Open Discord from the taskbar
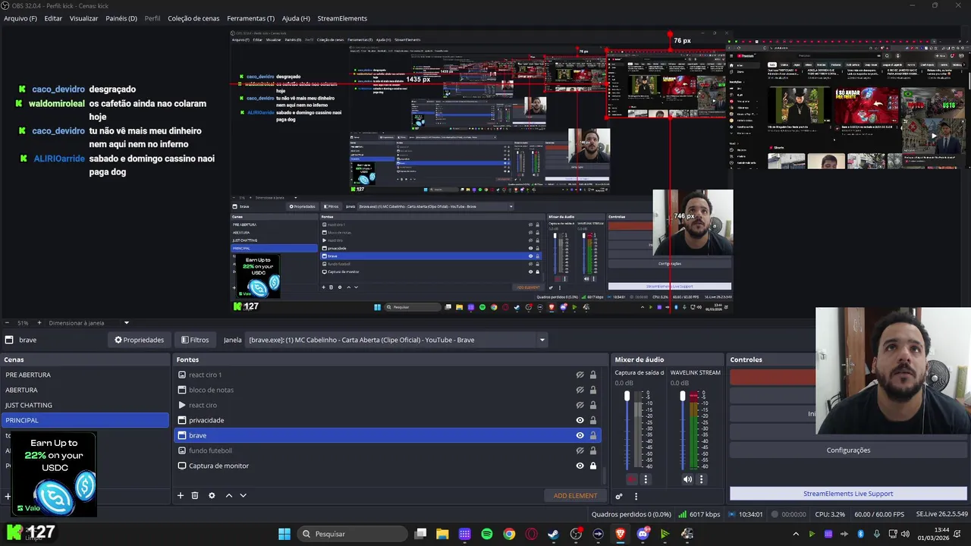Screen dimensions: 971x546 (643, 534)
